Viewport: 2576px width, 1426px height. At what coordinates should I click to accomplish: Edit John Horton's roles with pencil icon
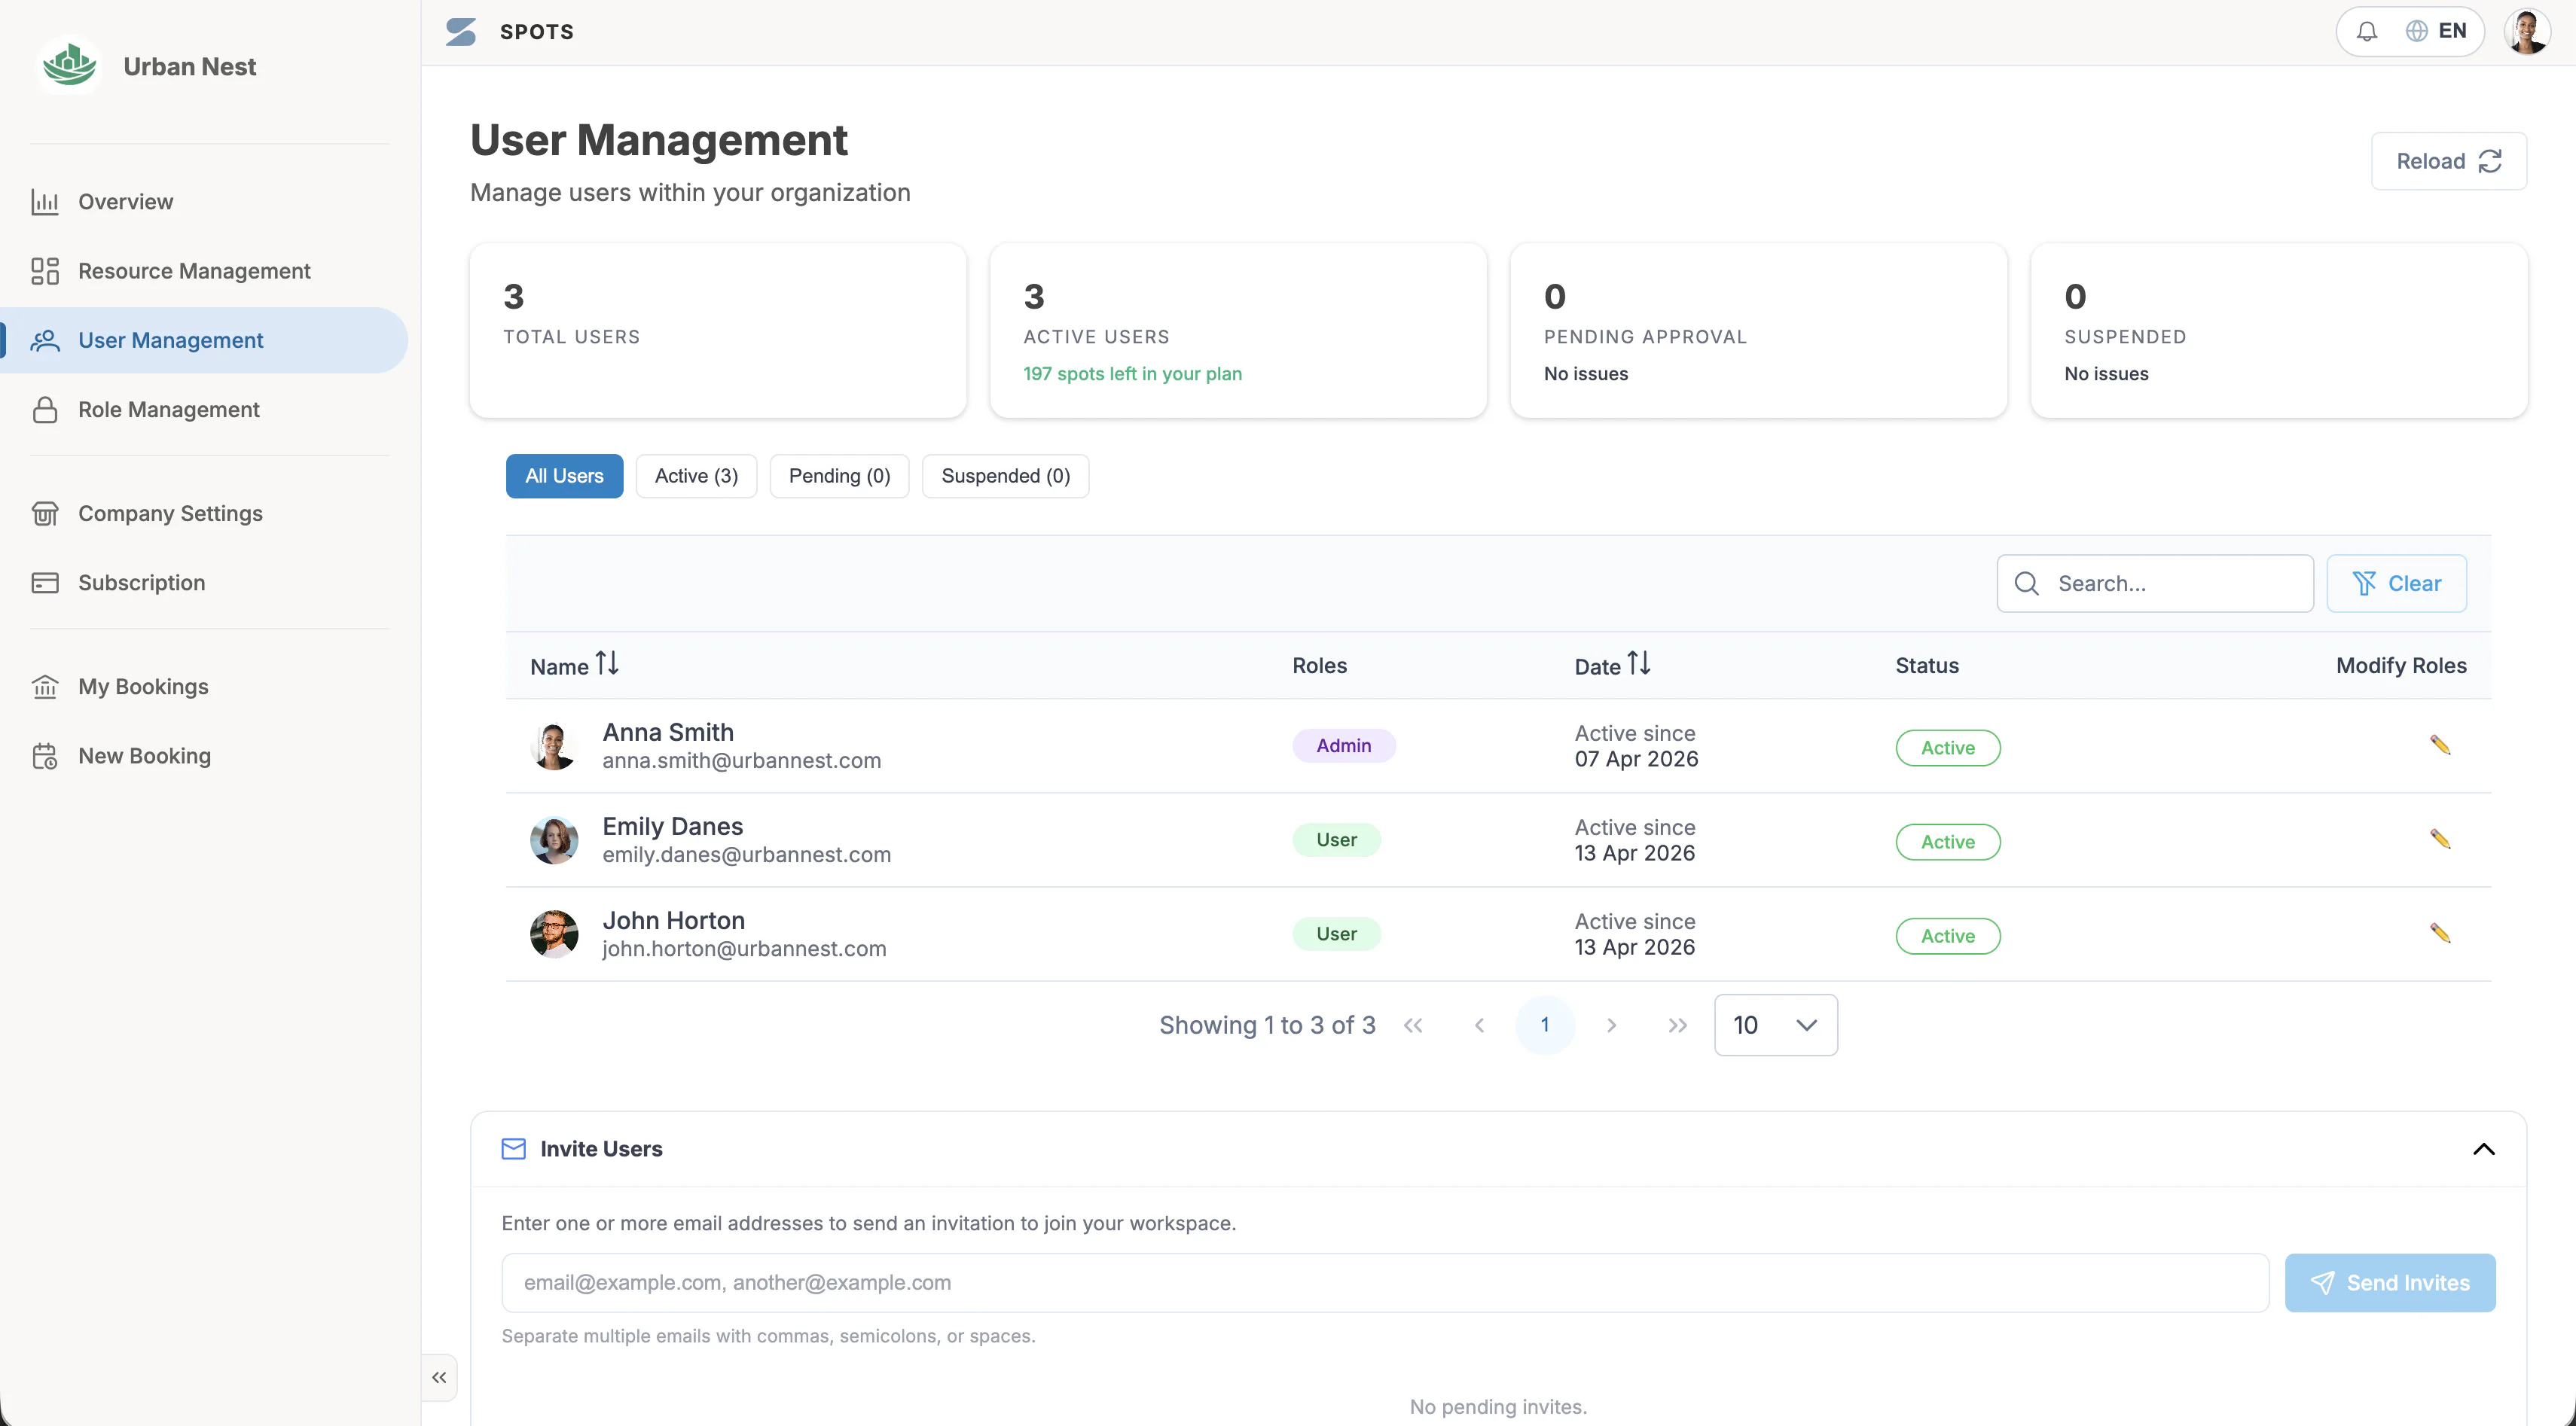2440,934
